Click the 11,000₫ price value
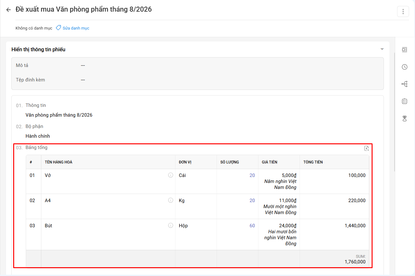The height and width of the screenshot is (276, 415). 288,201
